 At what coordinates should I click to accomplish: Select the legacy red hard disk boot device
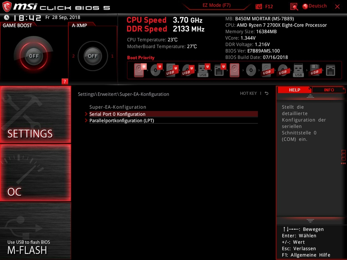coord(234,70)
